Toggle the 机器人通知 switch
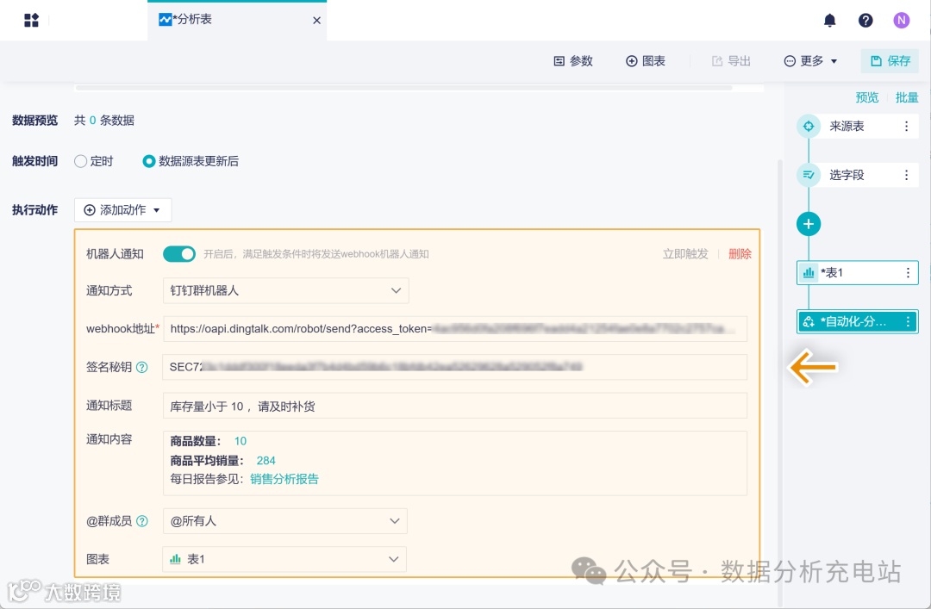 tap(179, 254)
